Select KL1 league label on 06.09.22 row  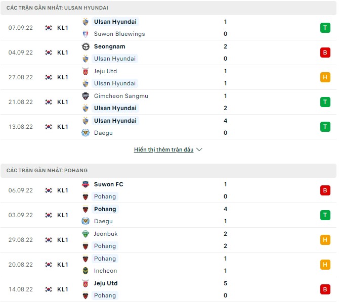(62, 190)
